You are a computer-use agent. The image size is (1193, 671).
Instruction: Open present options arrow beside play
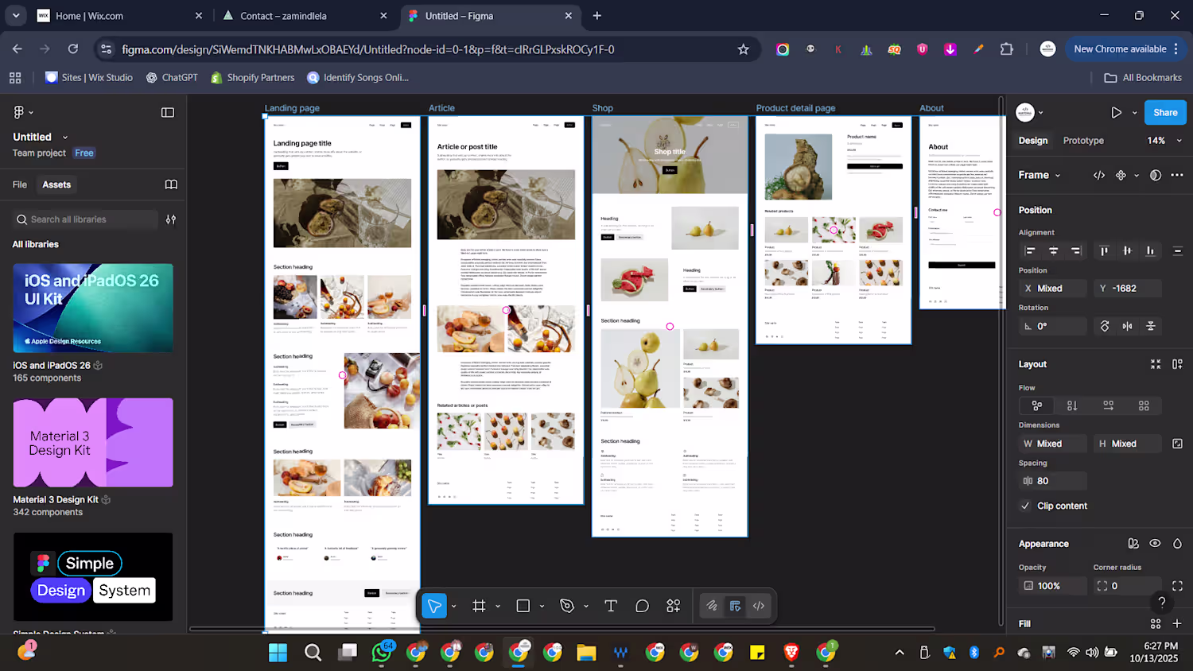tap(1135, 113)
